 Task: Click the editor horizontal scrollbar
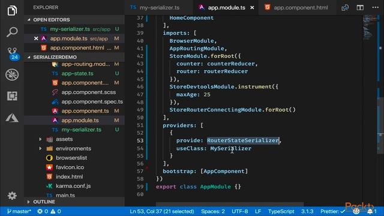pos(230,204)
